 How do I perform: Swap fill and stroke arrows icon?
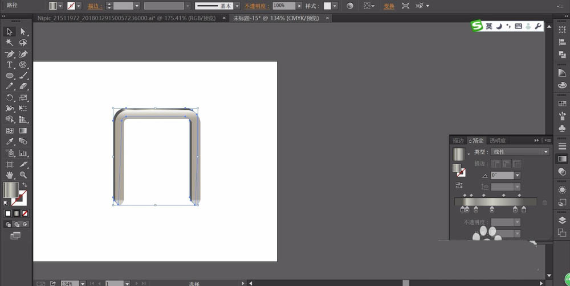coord(25,185)
